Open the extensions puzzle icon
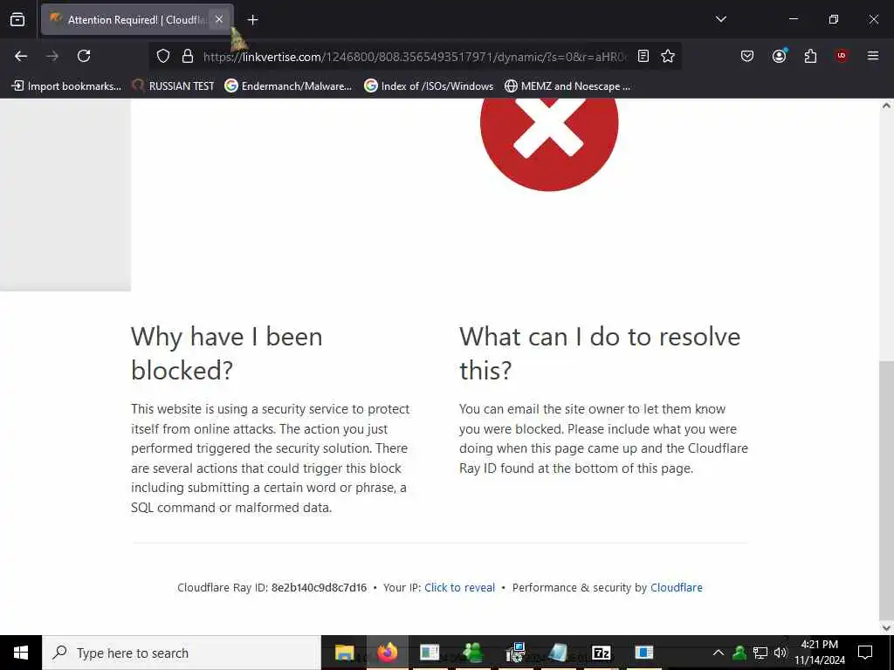 click(x=810, y=56)
